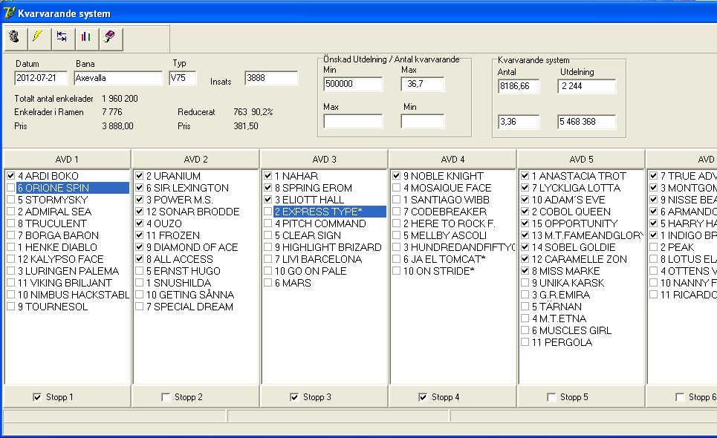
Task: Click the AVD 1 column header
Action: [67, 159]
